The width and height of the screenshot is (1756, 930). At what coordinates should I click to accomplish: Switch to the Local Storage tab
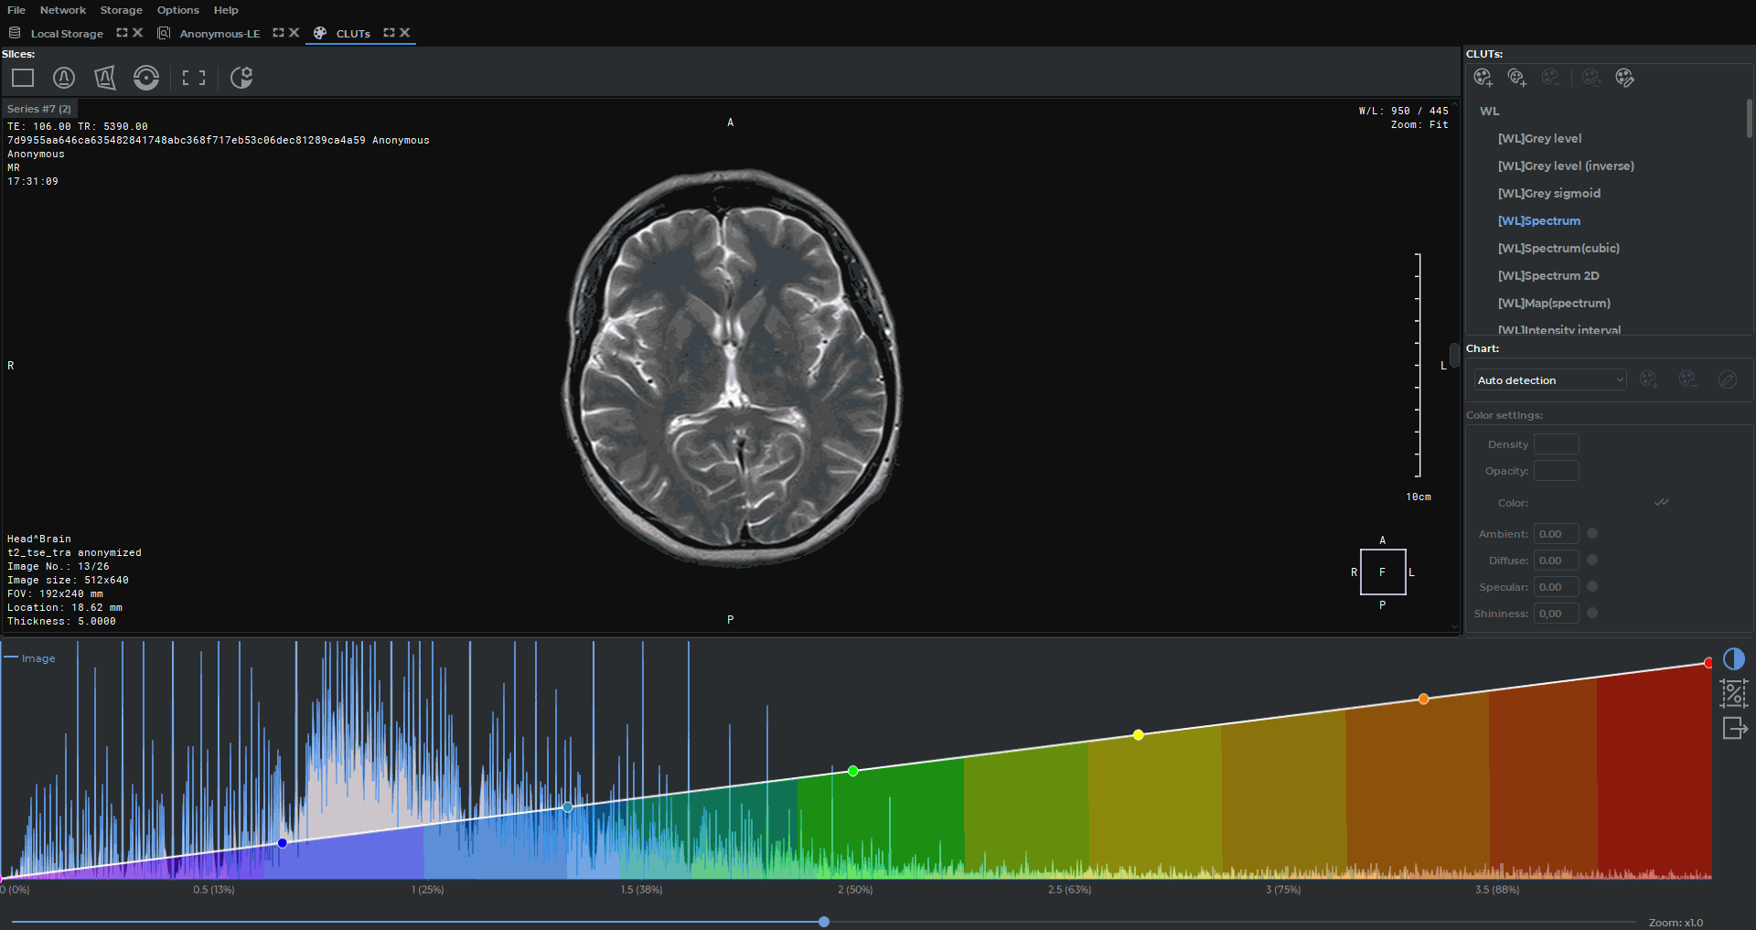[x=67, y=34]
